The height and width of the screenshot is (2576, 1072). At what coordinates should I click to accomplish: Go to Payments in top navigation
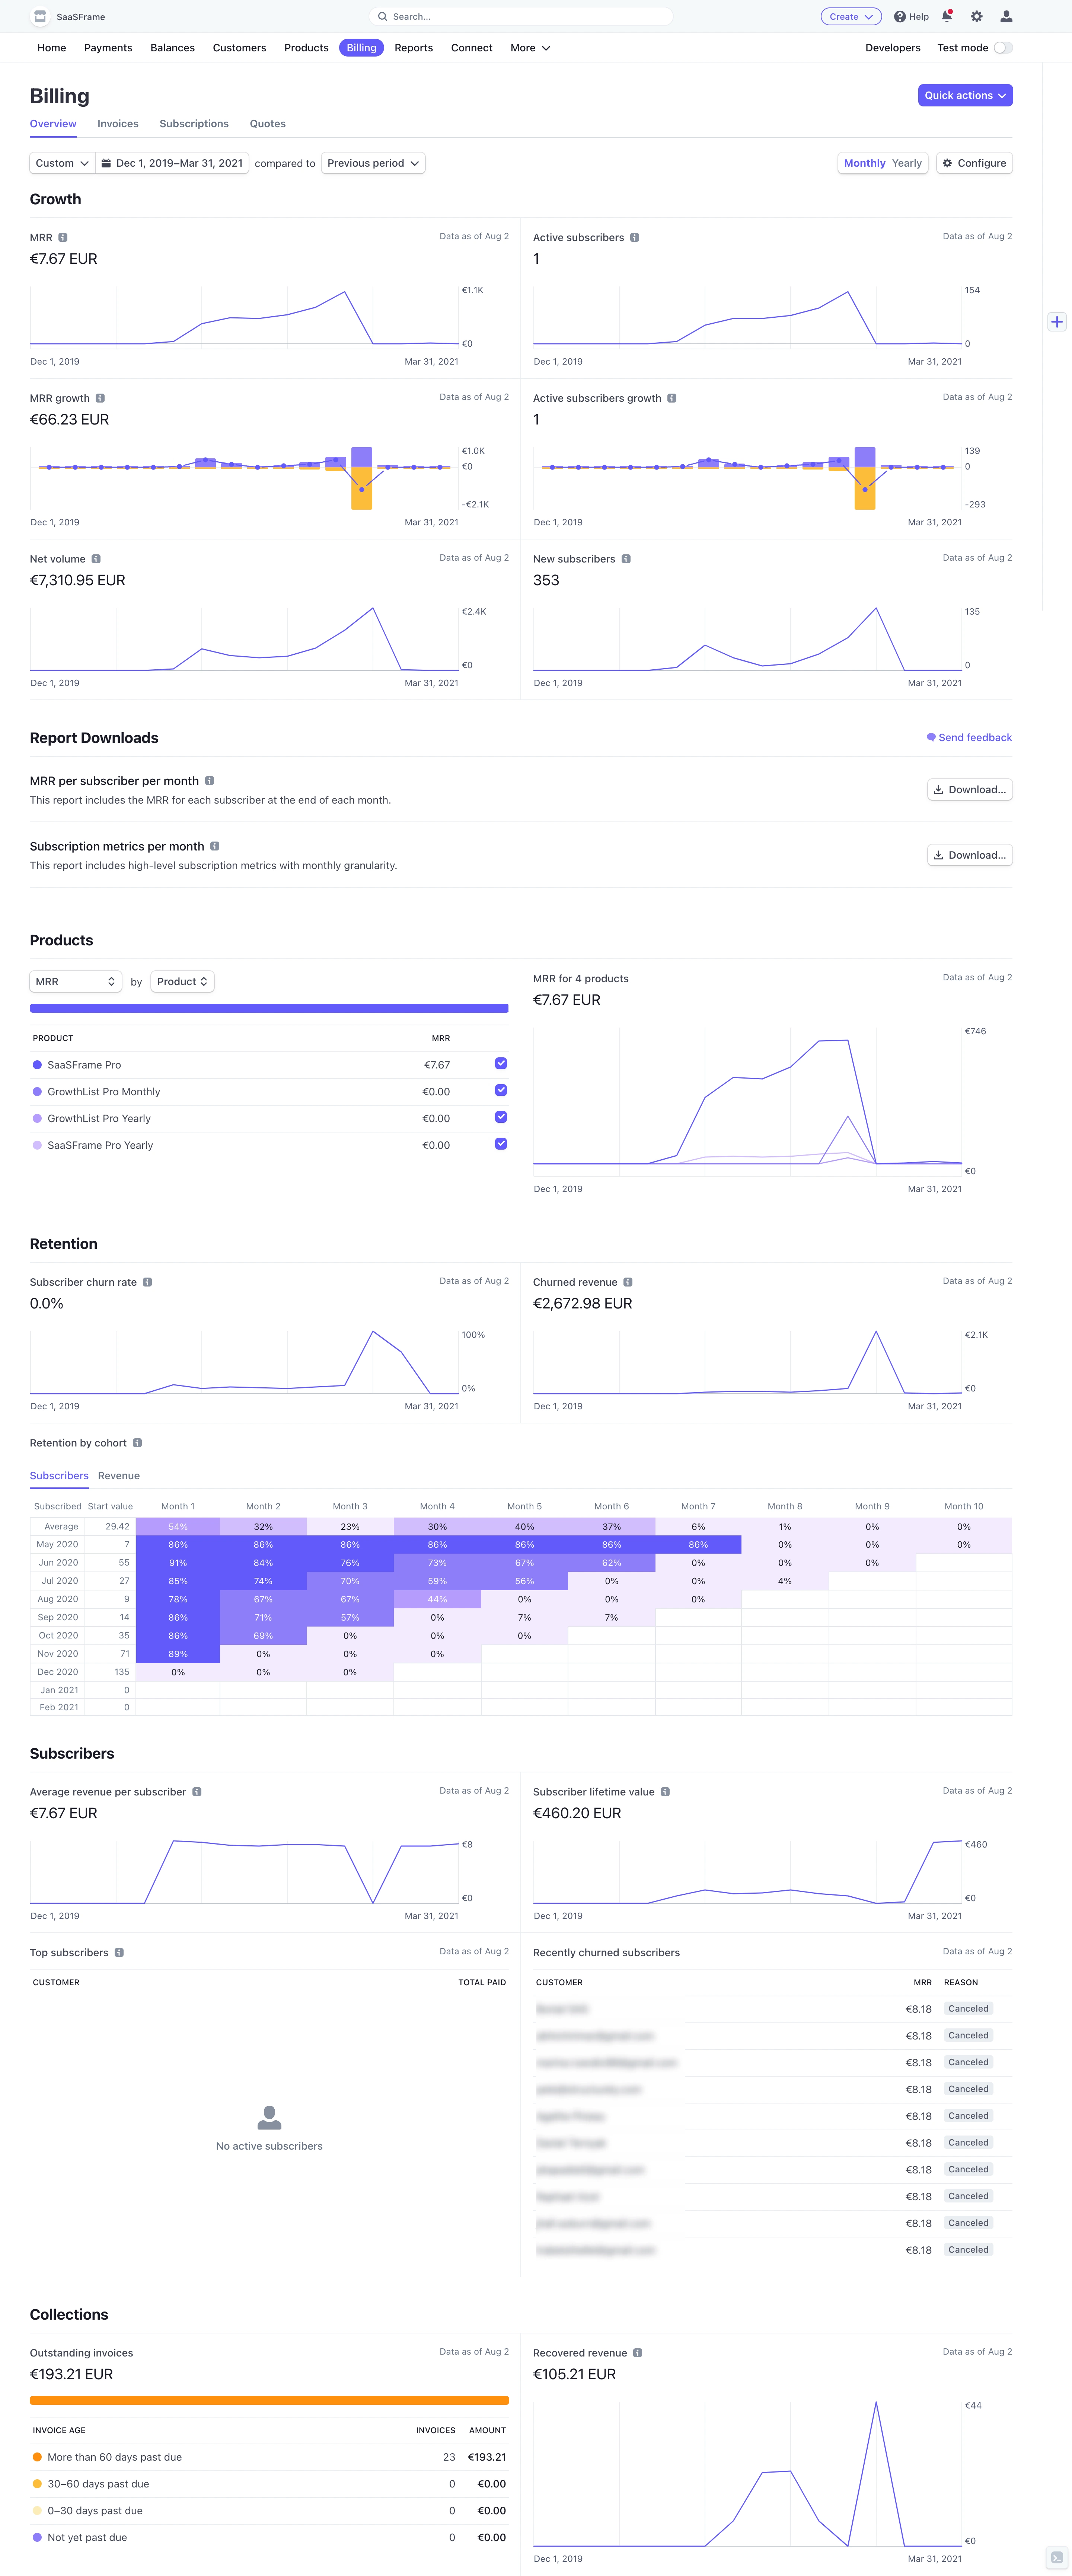[x=108, y=48]
